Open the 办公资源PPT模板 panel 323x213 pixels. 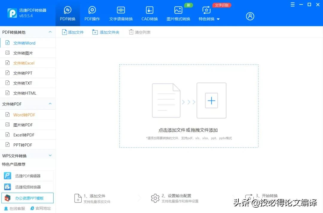click(28, 198)
